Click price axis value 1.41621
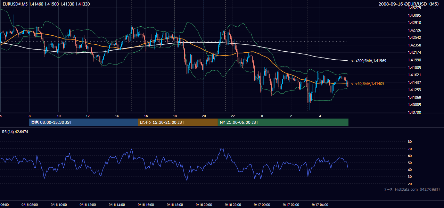This screenshot has height=208, width=444. [414, 75]
